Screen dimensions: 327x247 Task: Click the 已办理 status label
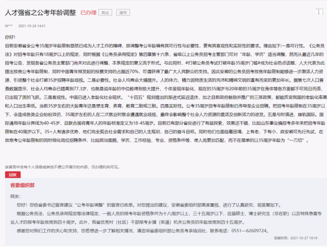point(88,13)
